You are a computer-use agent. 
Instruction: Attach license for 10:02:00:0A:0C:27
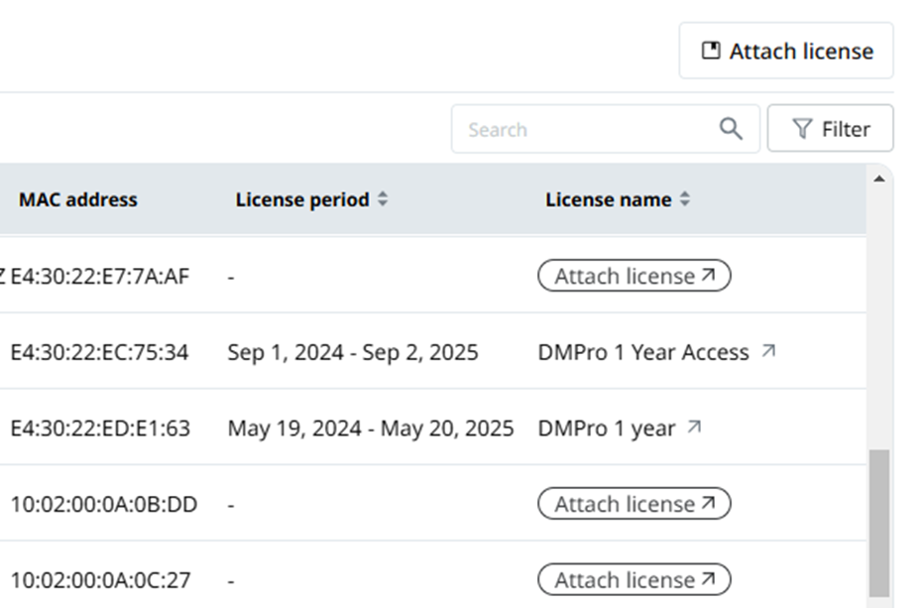point(634,580)
